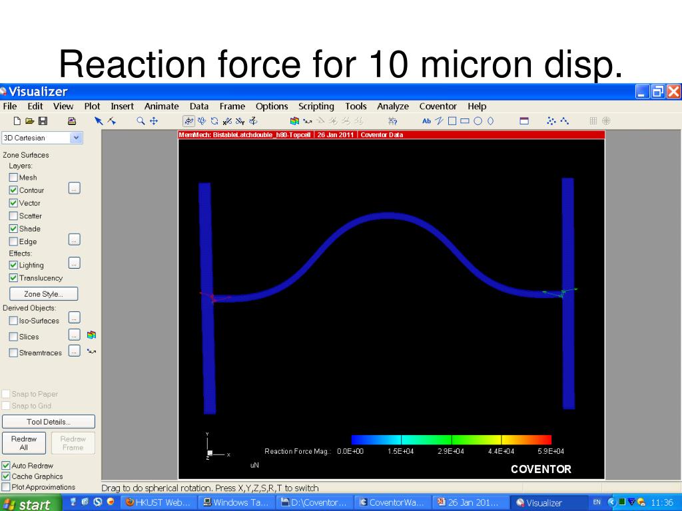
Task: Select the Y-axis rotation tool
Action: tap(240, 121)
